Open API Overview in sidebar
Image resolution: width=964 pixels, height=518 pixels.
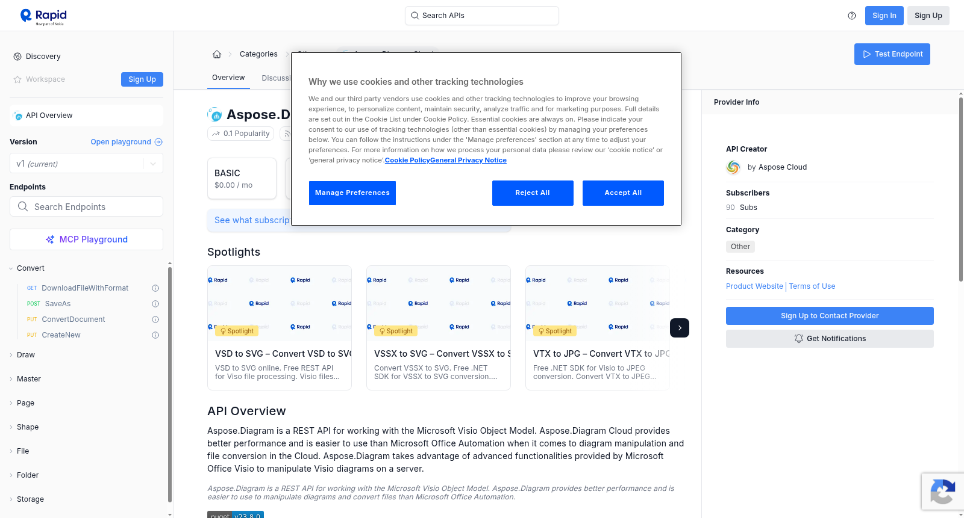coord(86,116)
